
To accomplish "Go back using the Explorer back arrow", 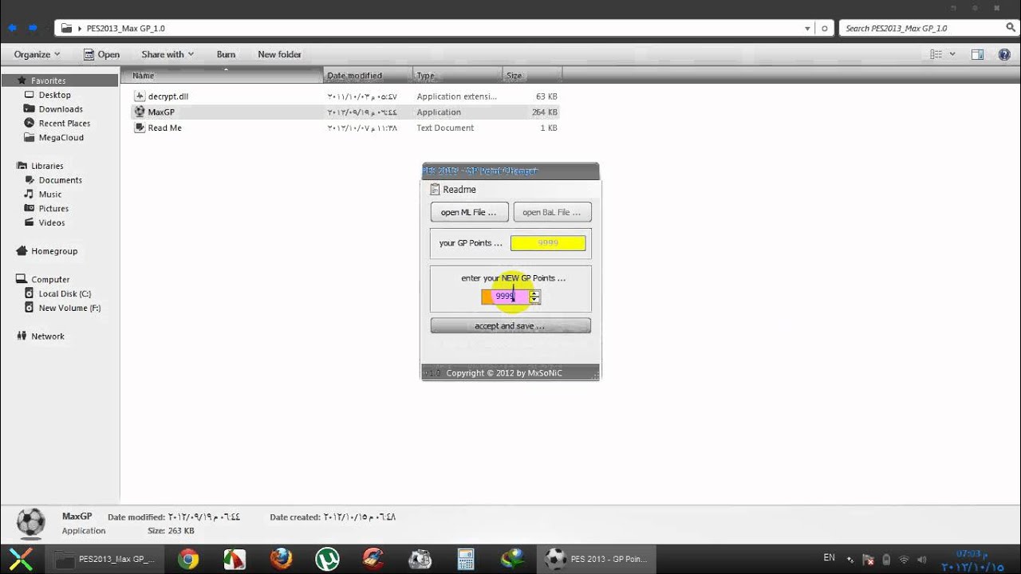I will point(12,28).
